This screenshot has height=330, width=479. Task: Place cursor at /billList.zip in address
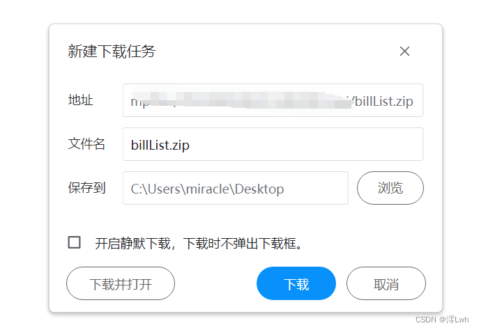[x=381, y=101]
